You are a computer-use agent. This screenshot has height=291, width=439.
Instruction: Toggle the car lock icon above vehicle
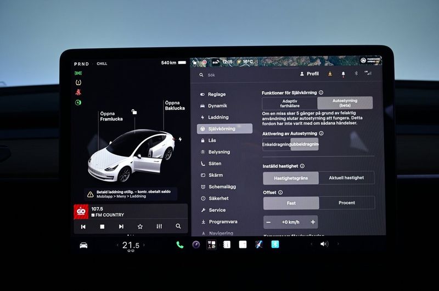(134, 112)
